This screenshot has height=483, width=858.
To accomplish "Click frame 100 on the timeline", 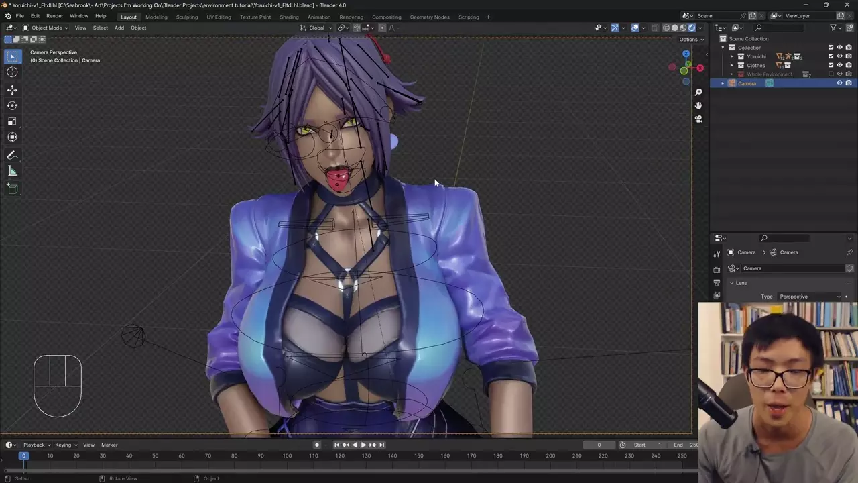I will 287,456.
